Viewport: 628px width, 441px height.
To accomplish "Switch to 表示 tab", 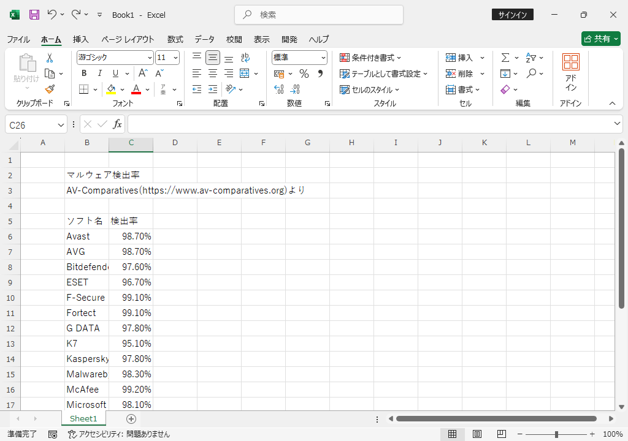I will pos(261,39).
